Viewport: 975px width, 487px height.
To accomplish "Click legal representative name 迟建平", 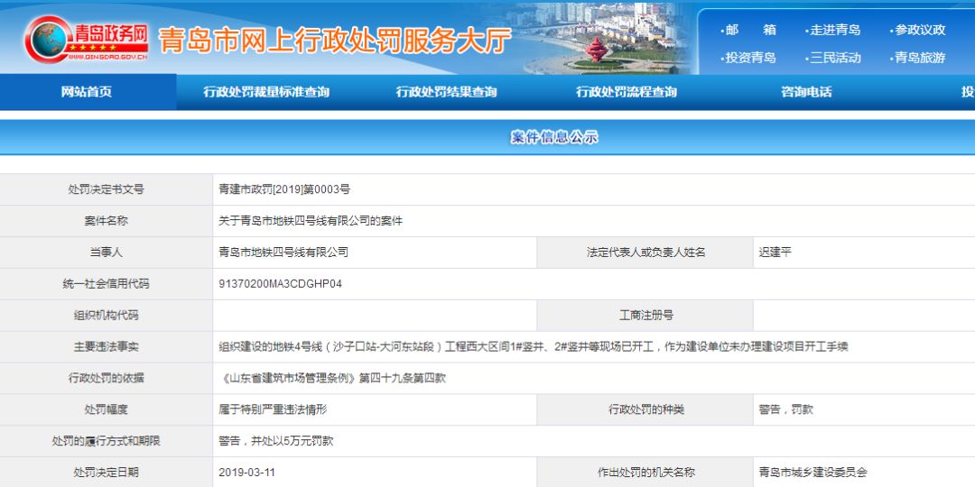I will [775, 253].
